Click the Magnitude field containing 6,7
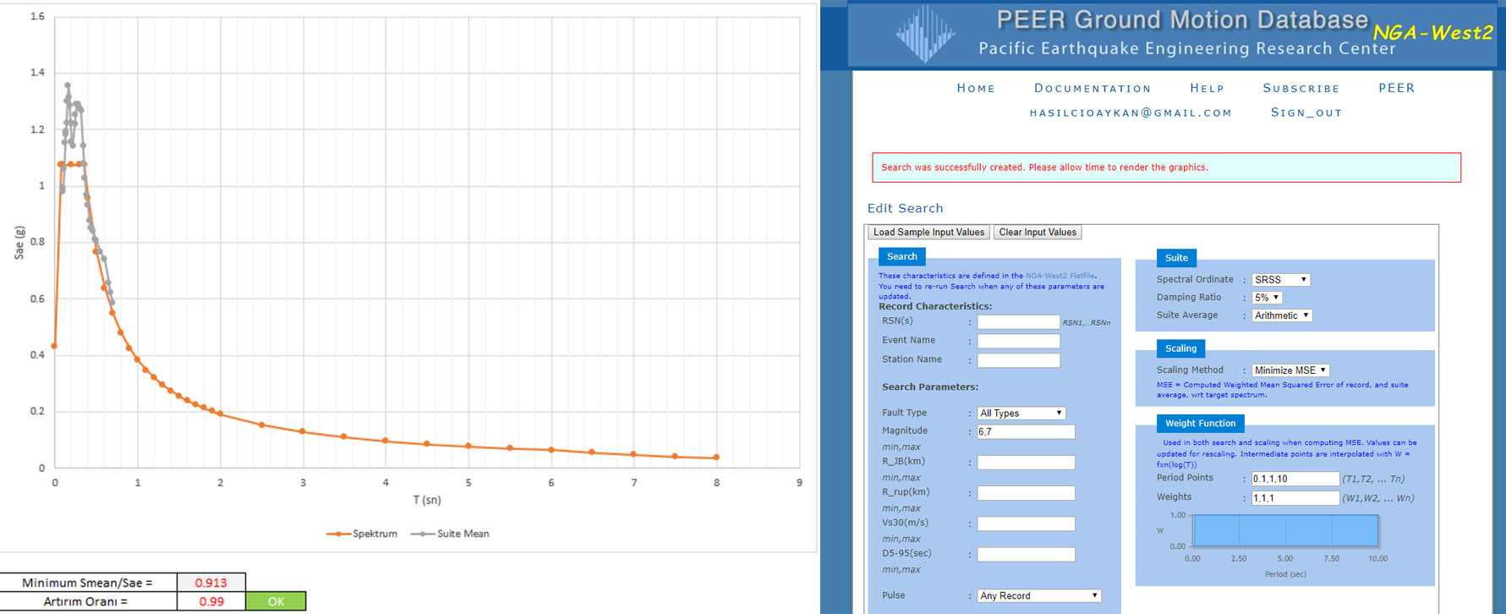Image resolution: width=1506 pixels, height=614 pixels. click(x=1026, y=432)
